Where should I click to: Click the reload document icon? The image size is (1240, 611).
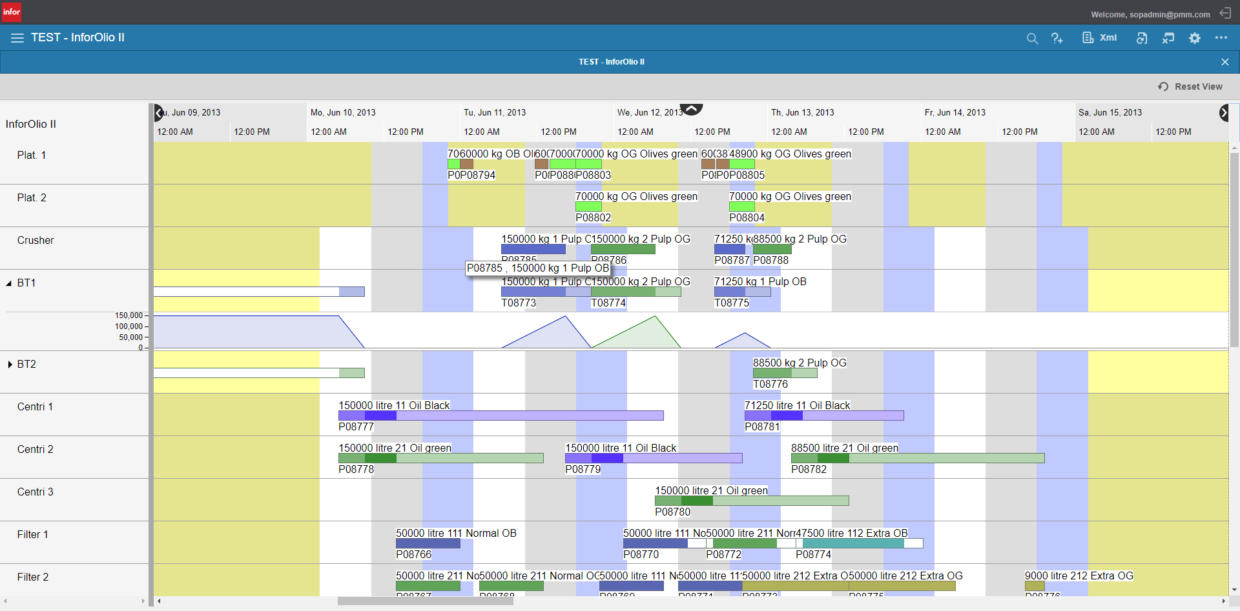coord(1142,38)
